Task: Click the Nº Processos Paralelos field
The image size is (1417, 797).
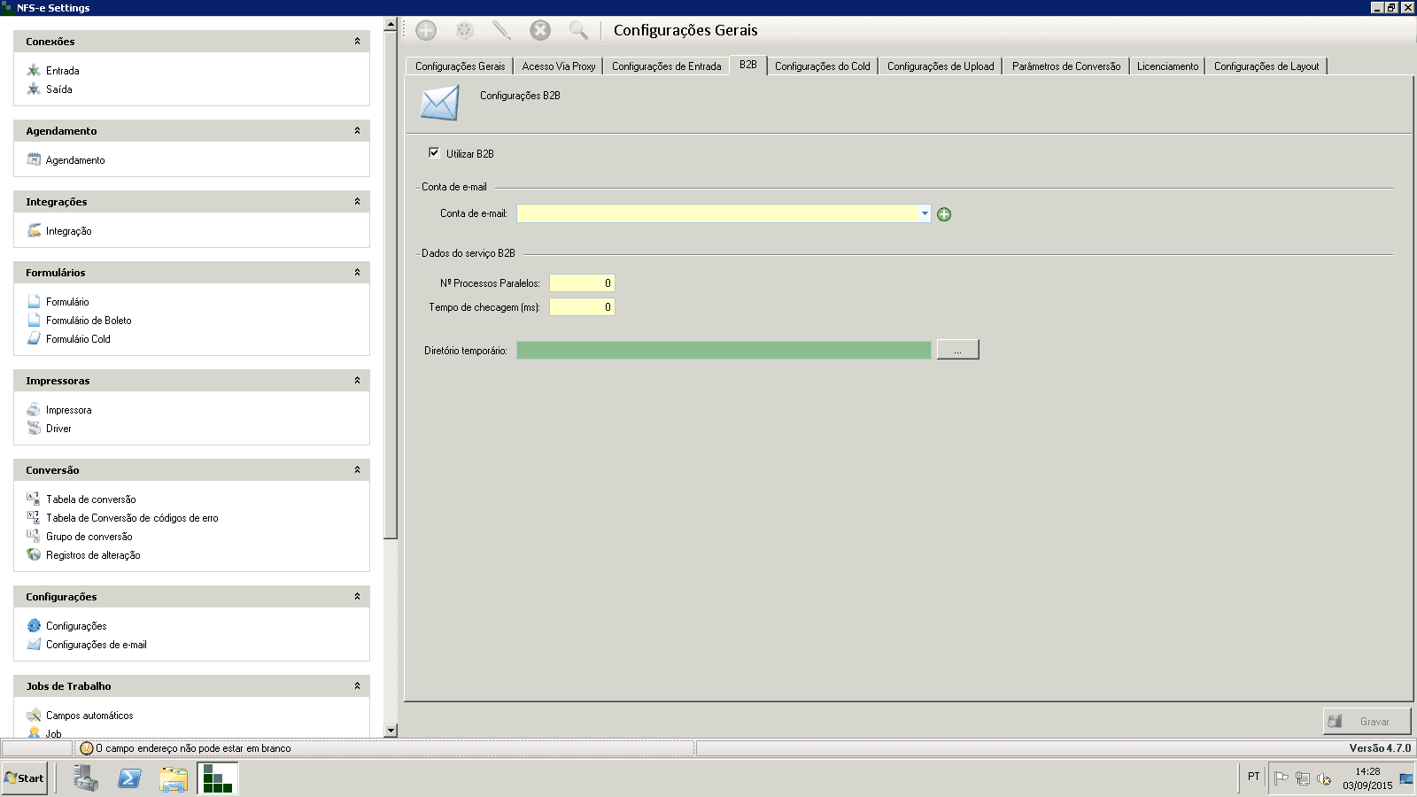Action: tap(582, 283)
